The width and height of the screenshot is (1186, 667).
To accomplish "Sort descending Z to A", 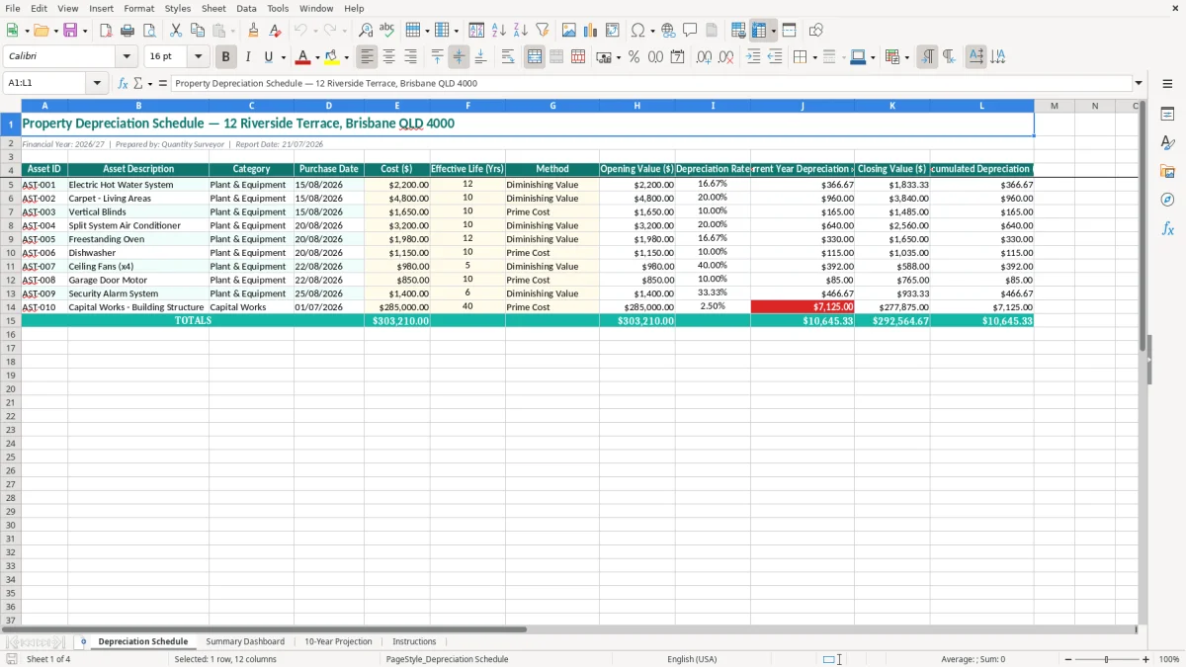I will coord(521,31).
